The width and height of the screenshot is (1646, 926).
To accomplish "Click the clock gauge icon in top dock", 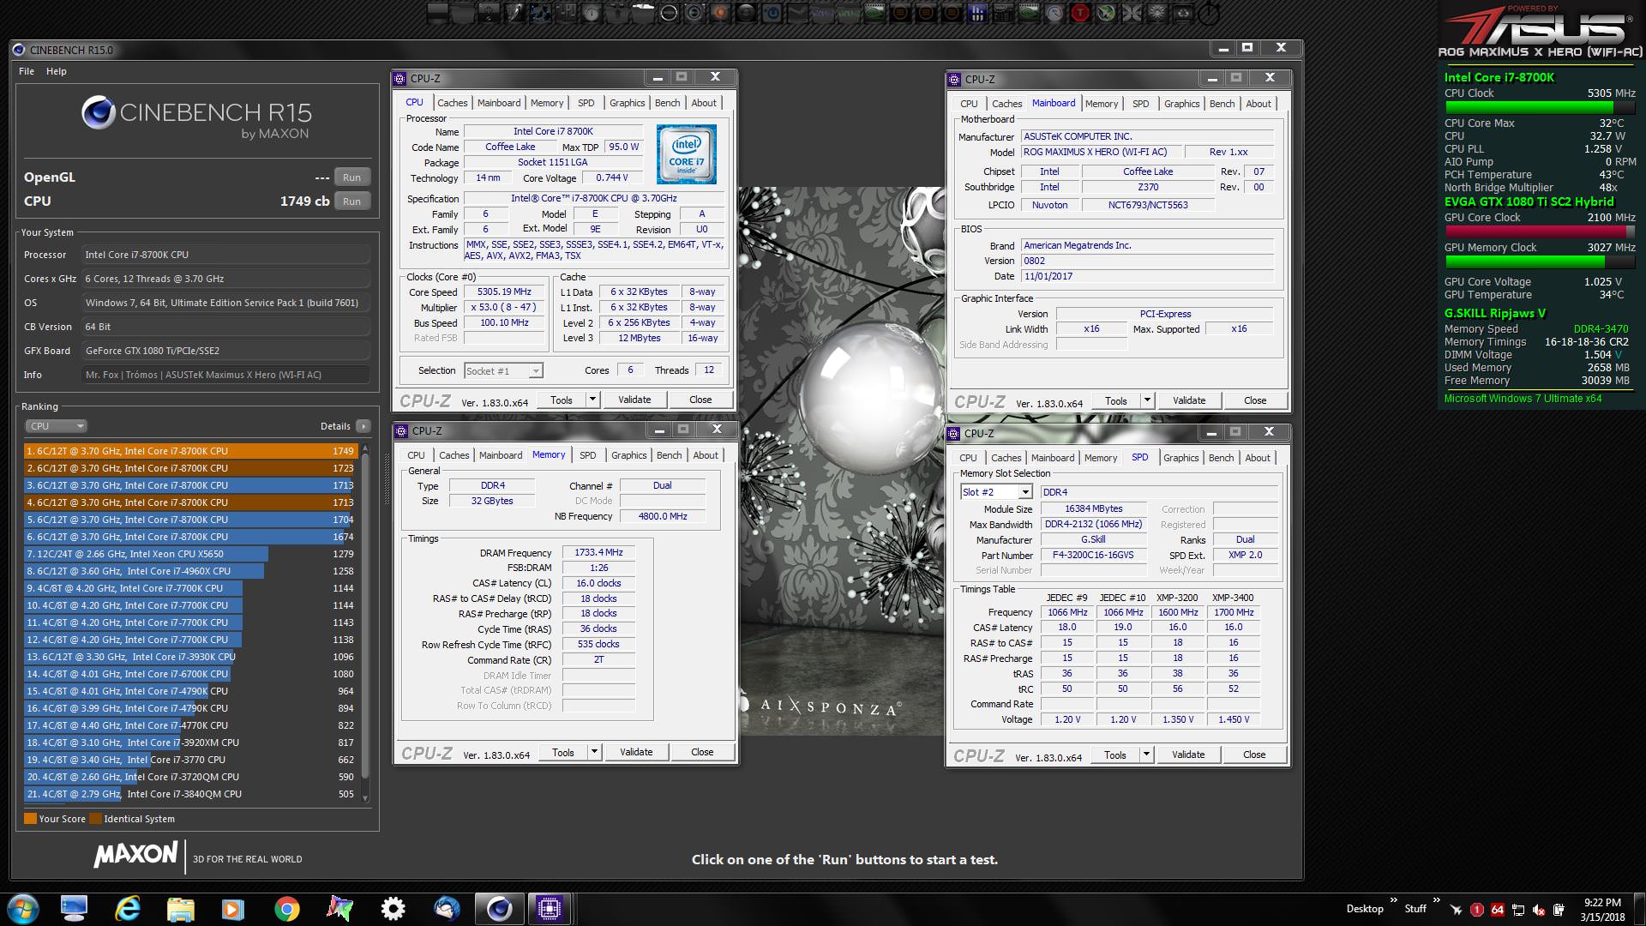I will [592, 13].
